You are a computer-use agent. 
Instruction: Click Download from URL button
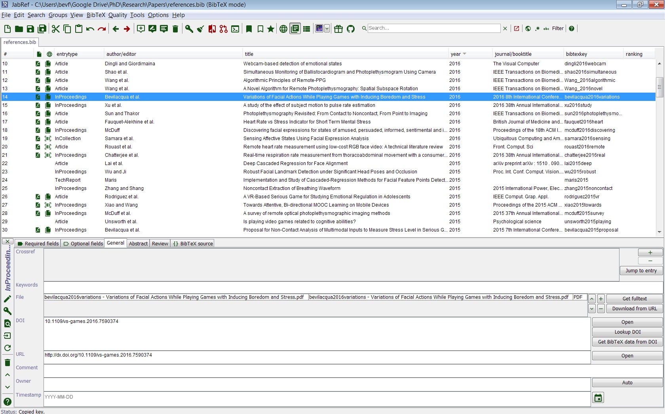(x=635, y=309)
